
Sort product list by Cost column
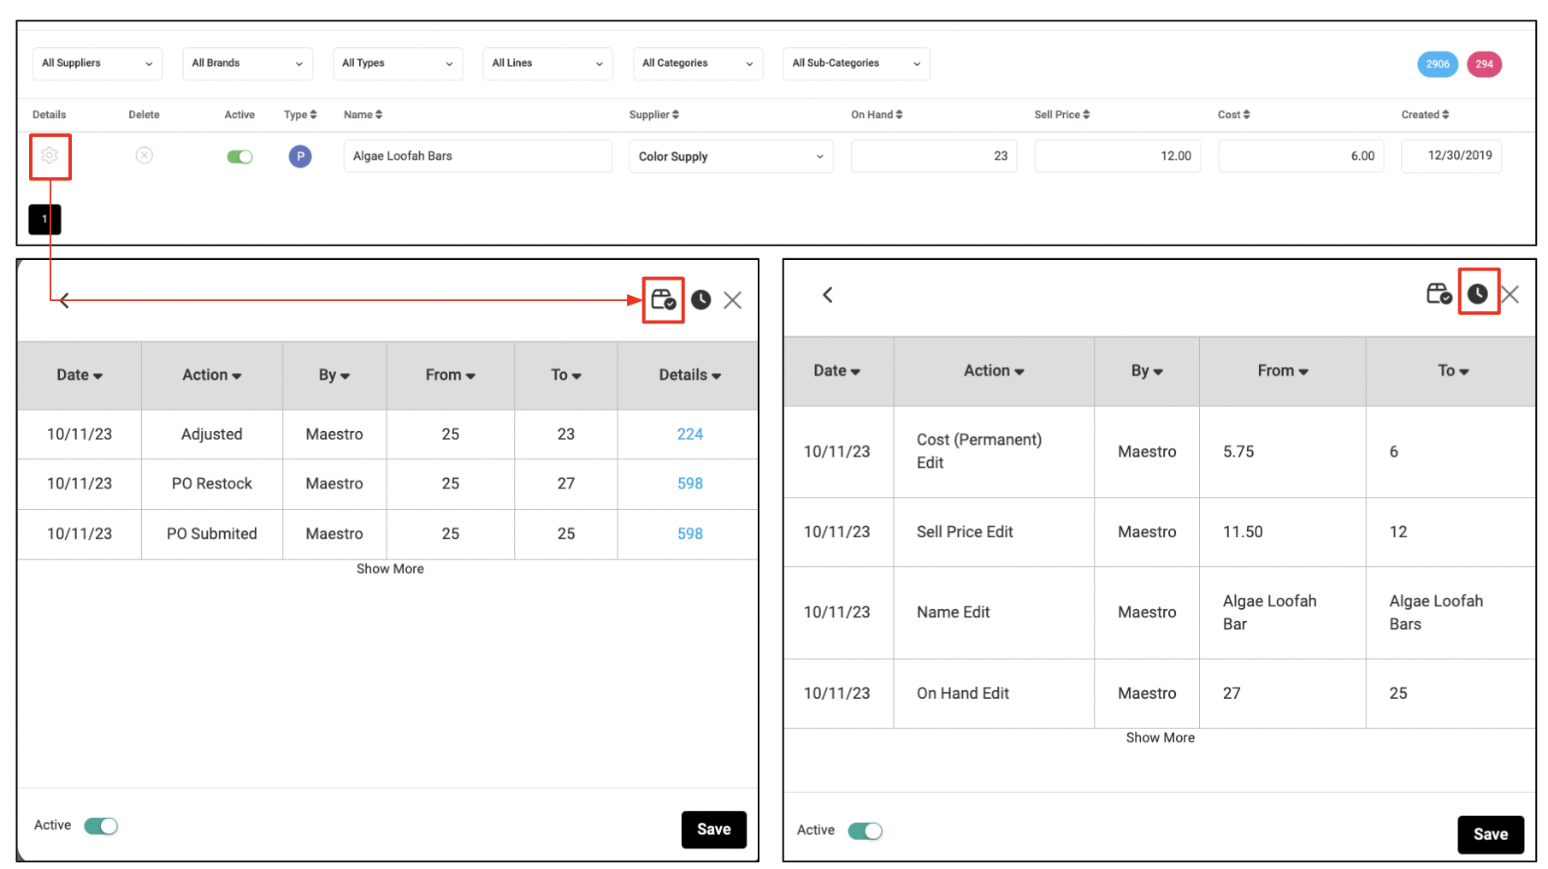[1234, 115]
